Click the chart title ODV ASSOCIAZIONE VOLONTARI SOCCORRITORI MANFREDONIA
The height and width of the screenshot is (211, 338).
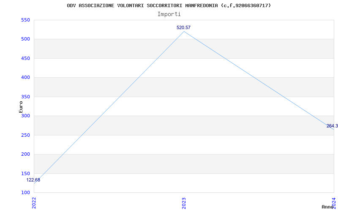click(x=169, y=5)
